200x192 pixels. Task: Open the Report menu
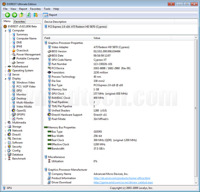[23, 9]
